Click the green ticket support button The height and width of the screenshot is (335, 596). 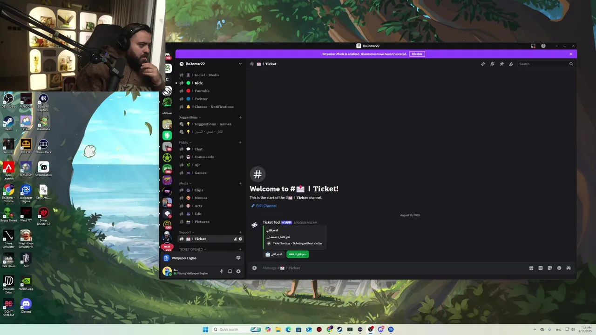(x=298, y=254)
